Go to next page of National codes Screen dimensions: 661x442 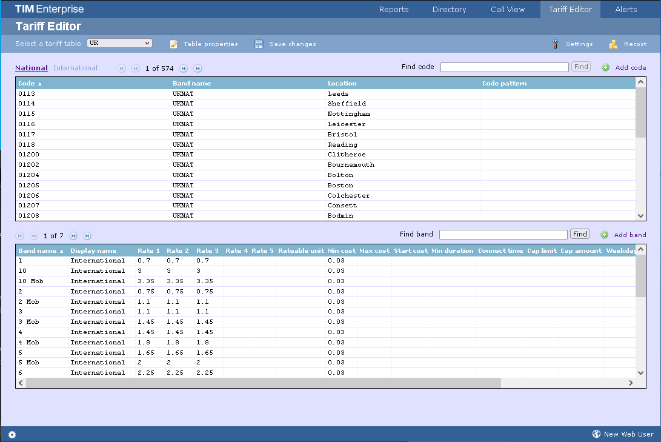pyautogui.click(x=185, y=69)
